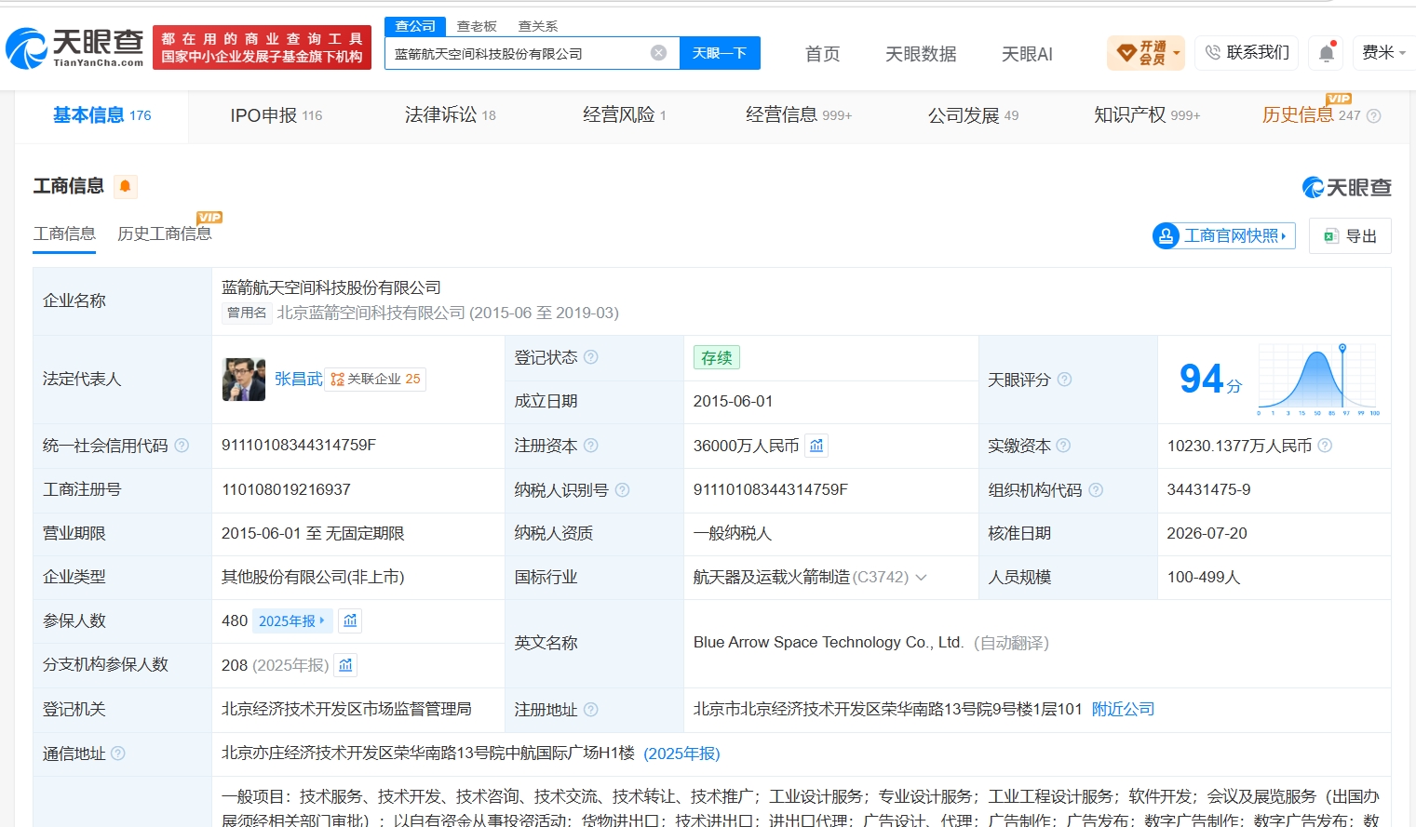Select the 组织机构代码 value 34431475-9
1416x827 pixels.
click(x=1208, y=490)
